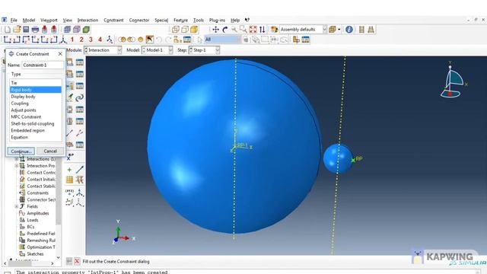Click the green solid display icon
The width and height of the screenshot is (487, 274).
pos(86,30)
